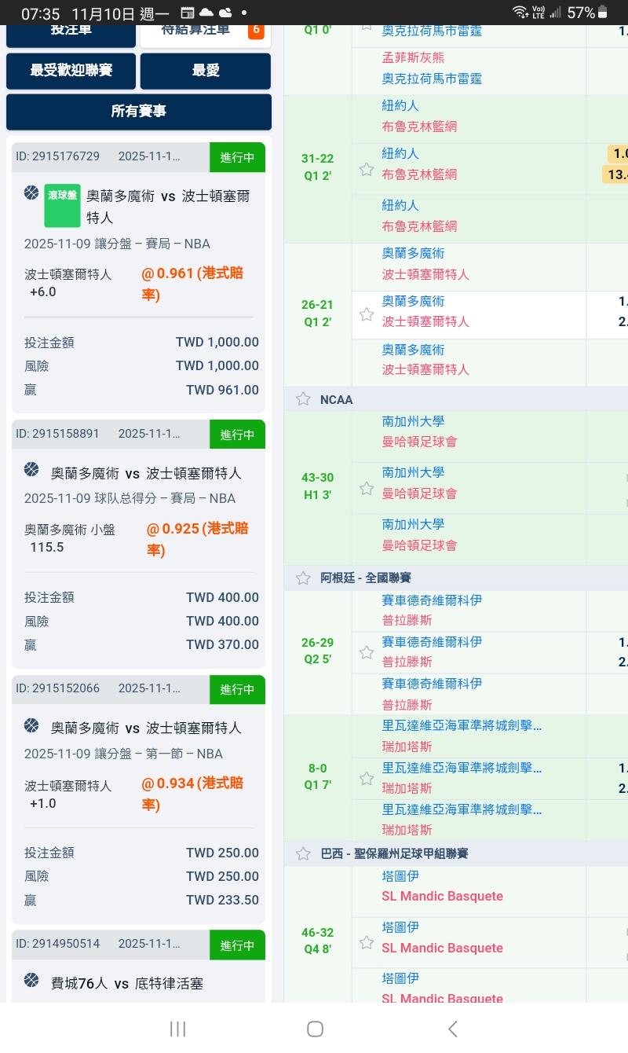Image resolution: width=628 pixels, height=1053 pixels.
Task: Tap basketball icon beside 費城76人 vs 底特律活塞
Action: (31, 980)
